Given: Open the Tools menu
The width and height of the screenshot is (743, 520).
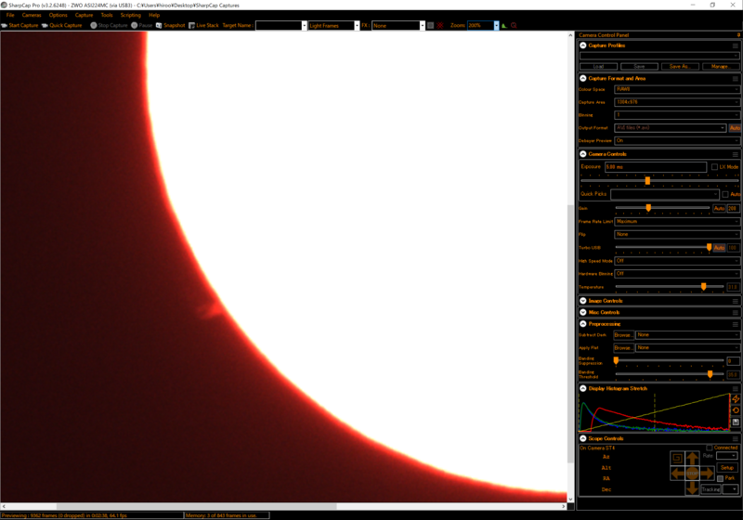Looking at the screenshot, I should pos(107,15).
